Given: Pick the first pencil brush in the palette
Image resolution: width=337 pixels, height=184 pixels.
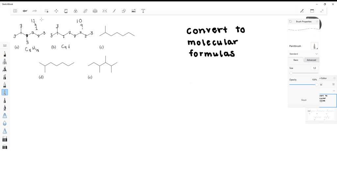Looking at the screenshot, I should pos(5,54).
